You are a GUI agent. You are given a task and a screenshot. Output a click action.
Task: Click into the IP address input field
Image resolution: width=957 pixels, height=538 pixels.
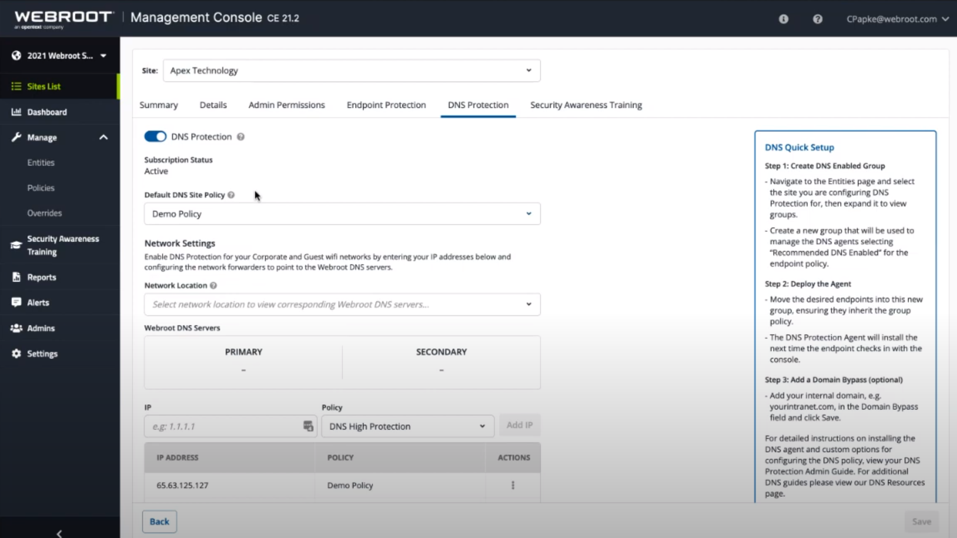pos(223,426)
